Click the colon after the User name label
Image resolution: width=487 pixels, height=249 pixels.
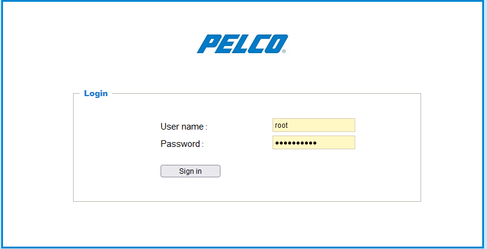[206, 127]
